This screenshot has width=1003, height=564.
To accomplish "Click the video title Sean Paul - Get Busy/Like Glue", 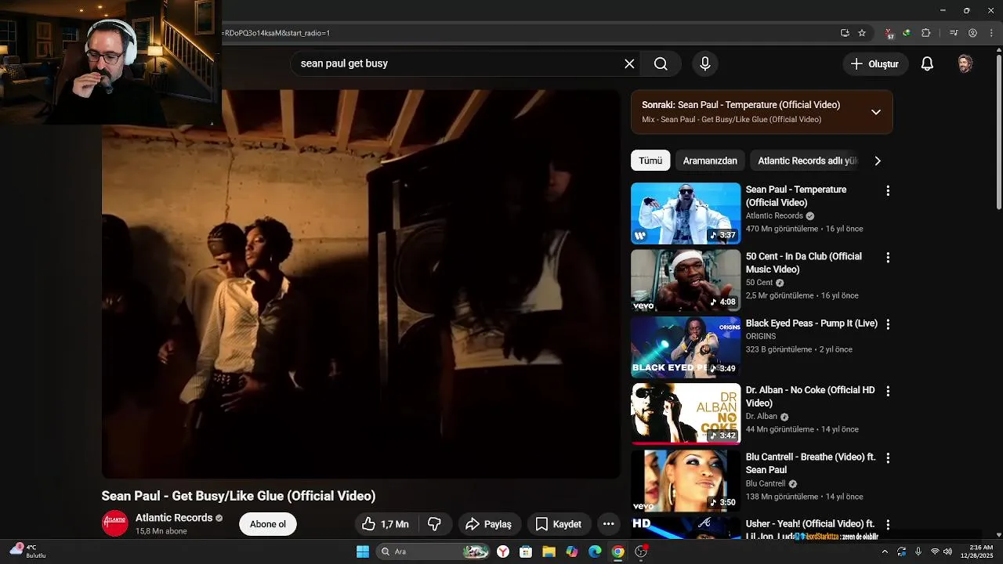I will 238,496.
